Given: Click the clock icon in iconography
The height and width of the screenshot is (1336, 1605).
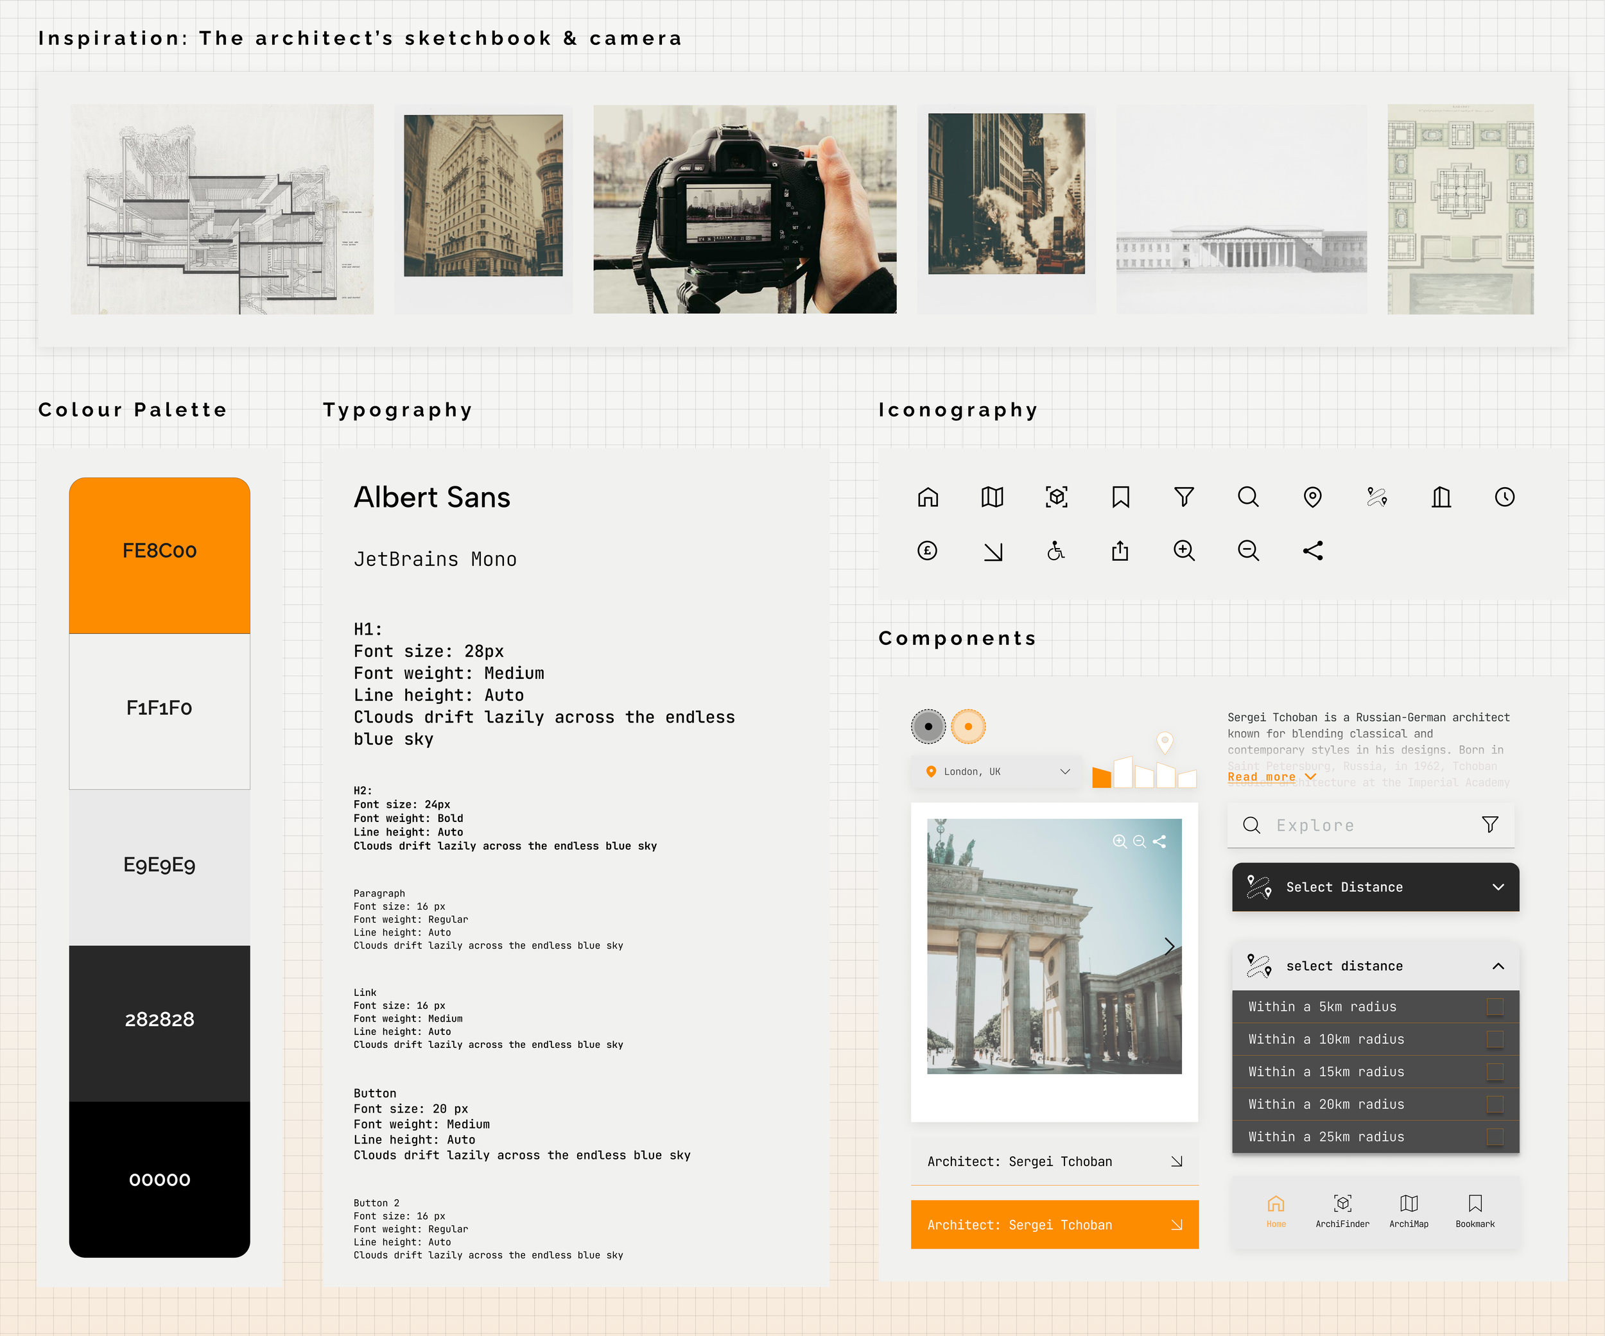Looking at the screenshot, I should pos(1504,497).
